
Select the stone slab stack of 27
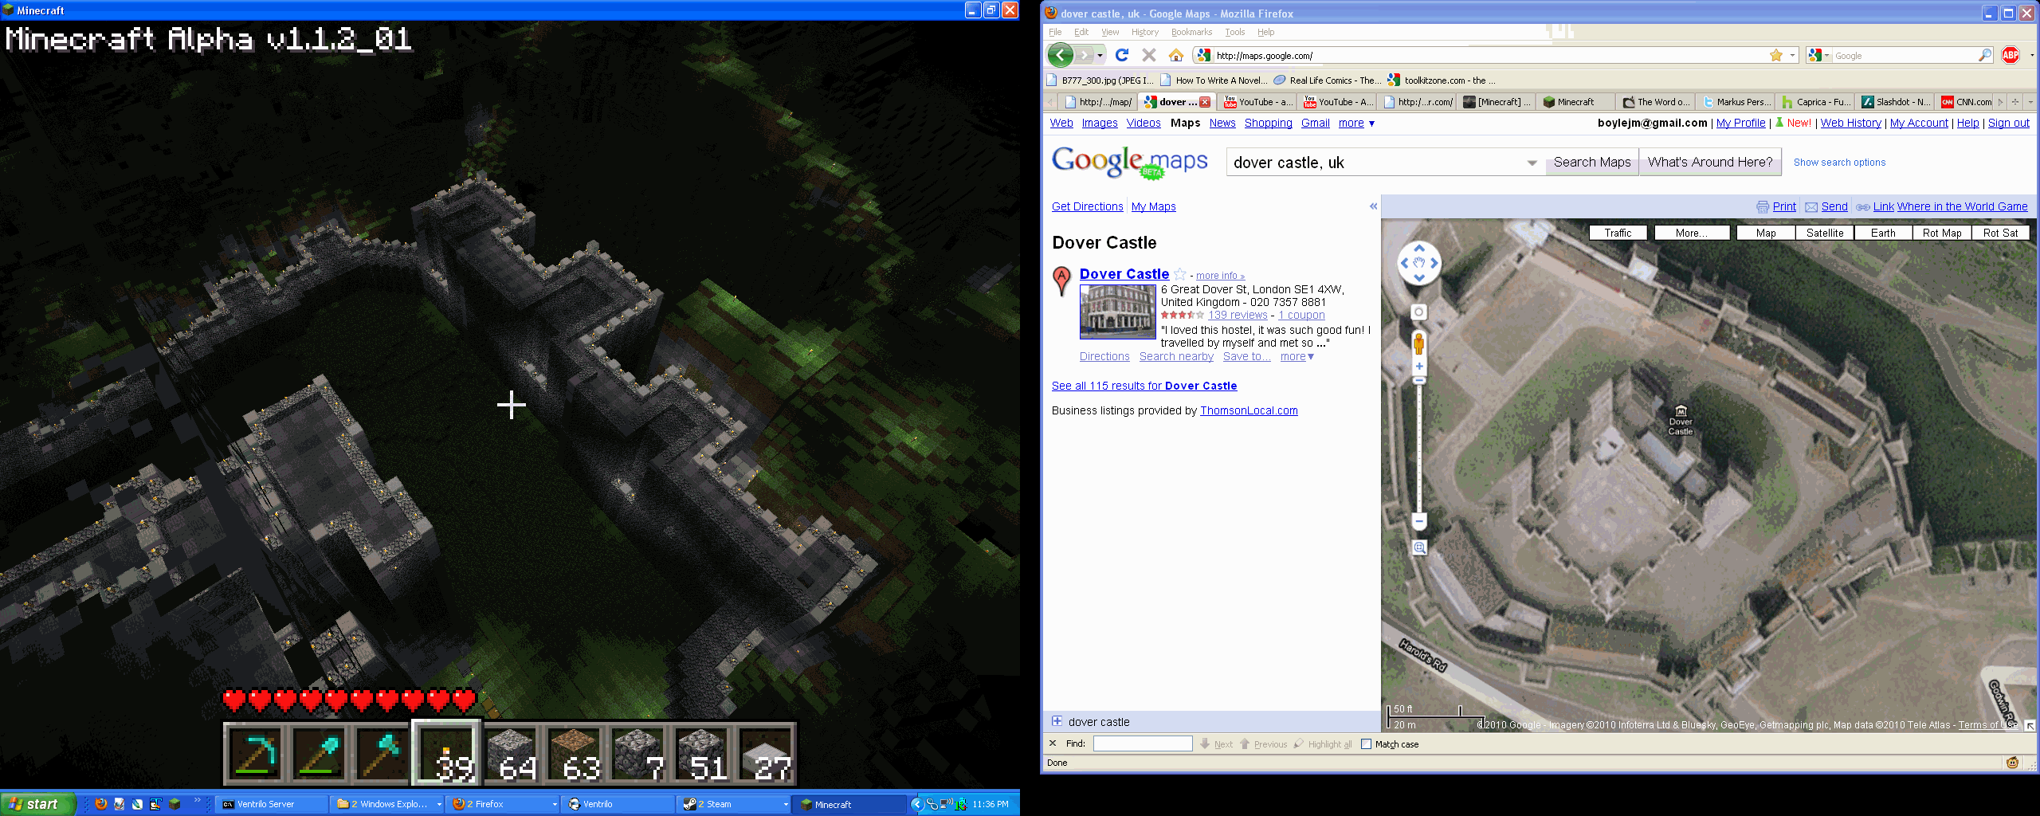point(765,754)
